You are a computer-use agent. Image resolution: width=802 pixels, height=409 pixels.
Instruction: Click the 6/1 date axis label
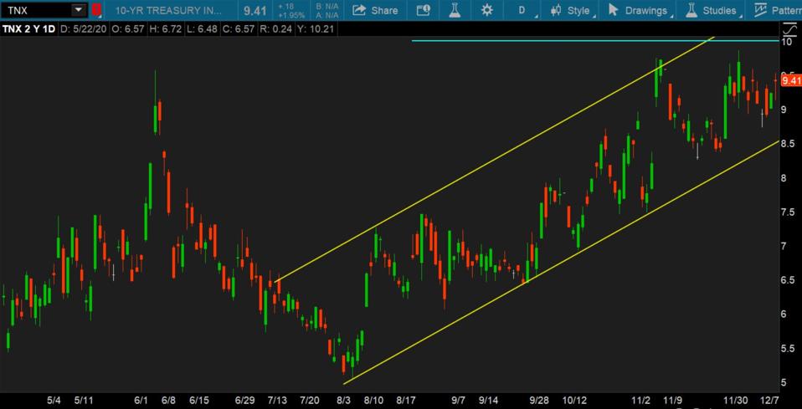pyautogui.click(x=141, y=401)
